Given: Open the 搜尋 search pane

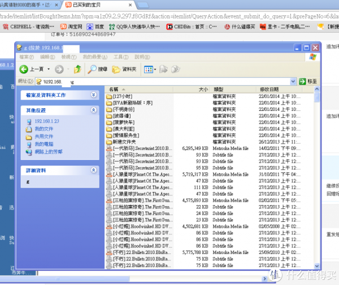Looking at the screenshot, I should tap(97, 69).
